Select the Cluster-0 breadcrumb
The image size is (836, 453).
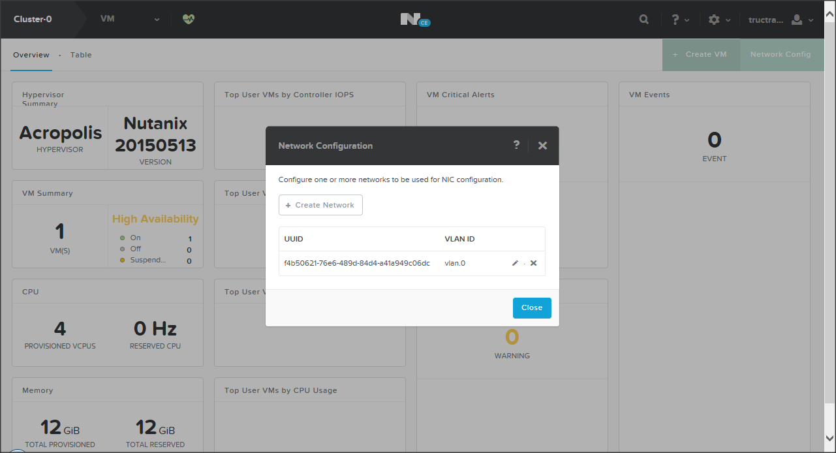pyautogui.click(x=33, y=19)
